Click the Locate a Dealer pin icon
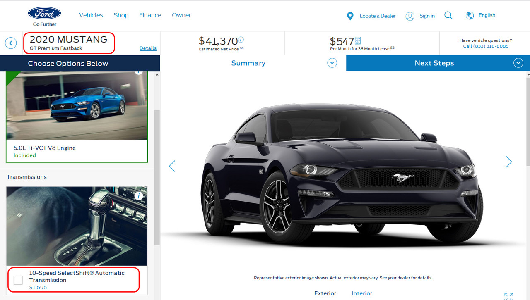530x300 pixels. click(x=350, y=16)
